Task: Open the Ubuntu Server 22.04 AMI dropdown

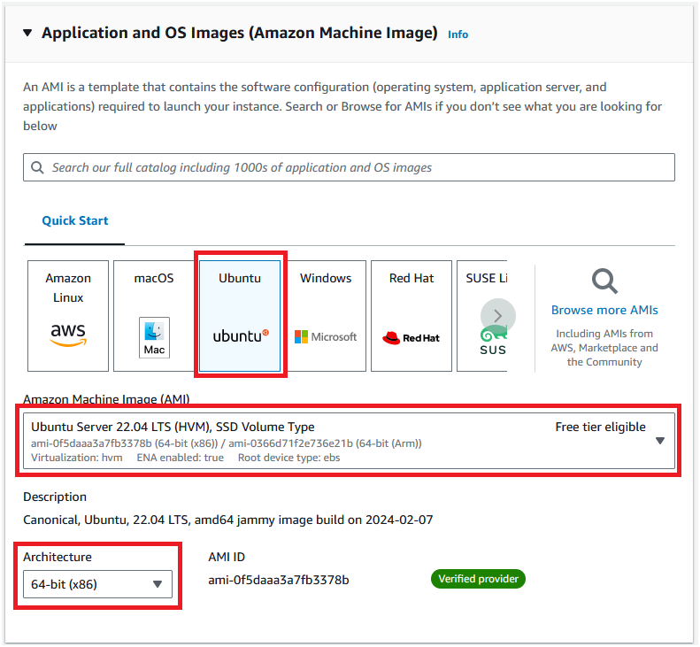Action: 349,441
